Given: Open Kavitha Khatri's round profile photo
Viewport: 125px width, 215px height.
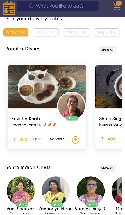Looking at the screenshot, I should coord(72,106).
